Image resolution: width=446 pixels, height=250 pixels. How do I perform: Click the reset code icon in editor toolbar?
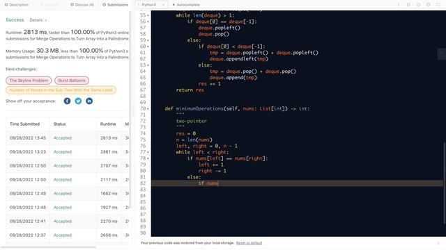coord(418,5)
